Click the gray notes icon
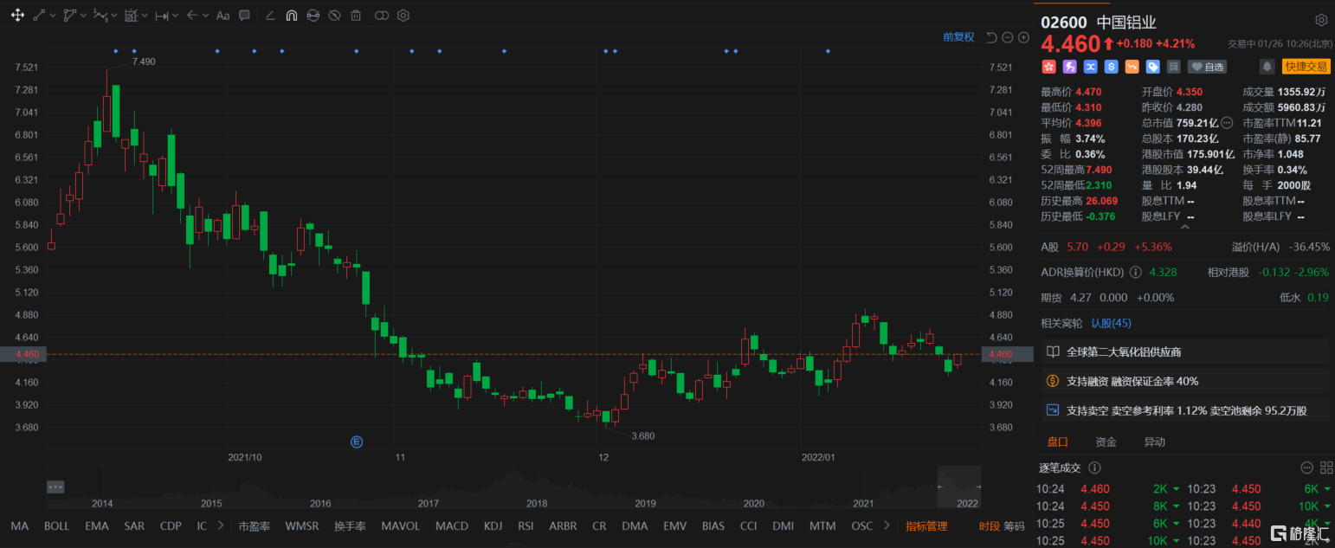 [x=1173, y=67]
